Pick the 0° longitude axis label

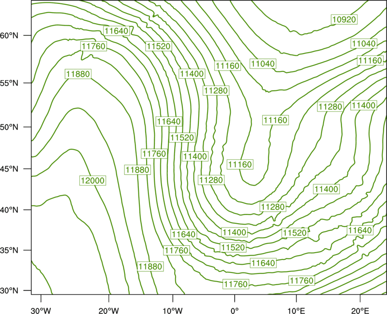(235, 311)
